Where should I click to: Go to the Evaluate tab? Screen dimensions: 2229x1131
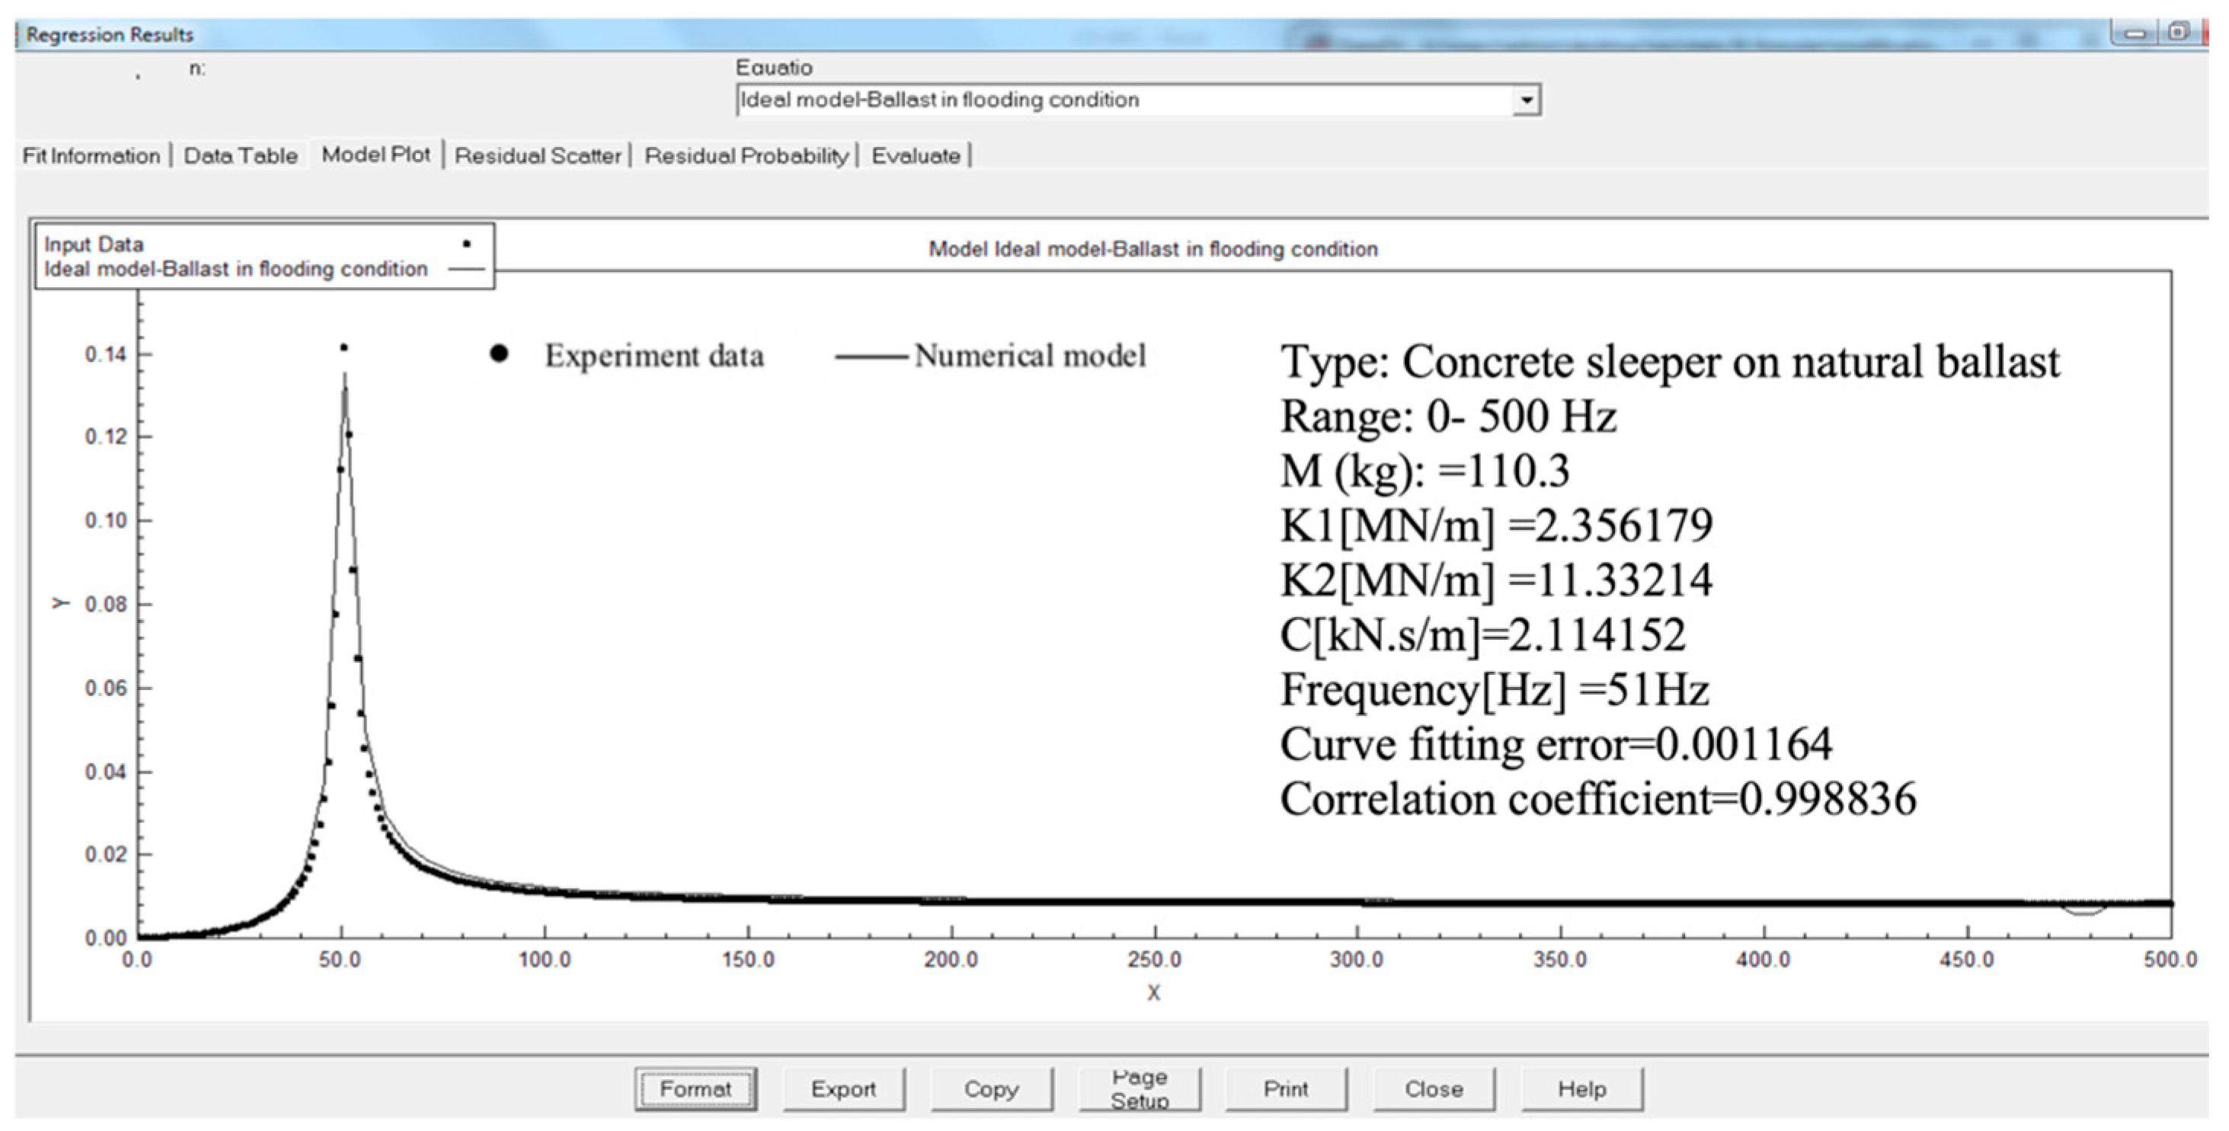916,156
